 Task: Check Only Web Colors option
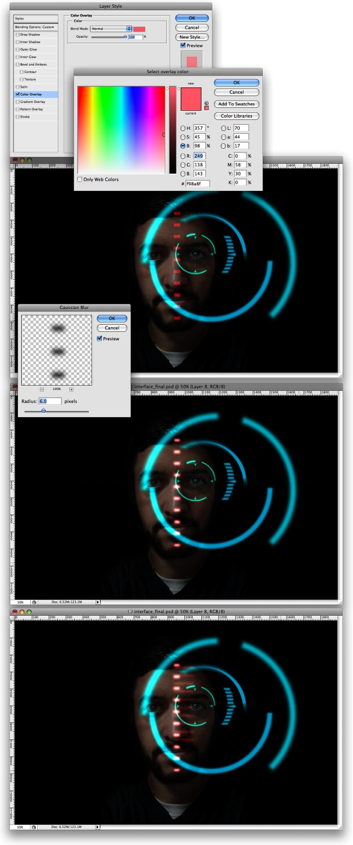point(80,179)
